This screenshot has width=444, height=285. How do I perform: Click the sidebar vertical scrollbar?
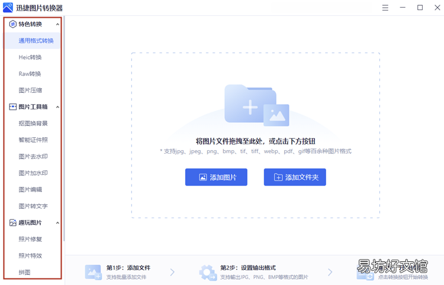(64, 129)
